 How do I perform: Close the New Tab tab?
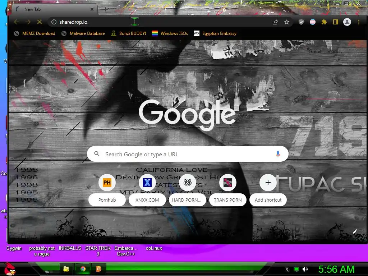[x=92, y=9]
